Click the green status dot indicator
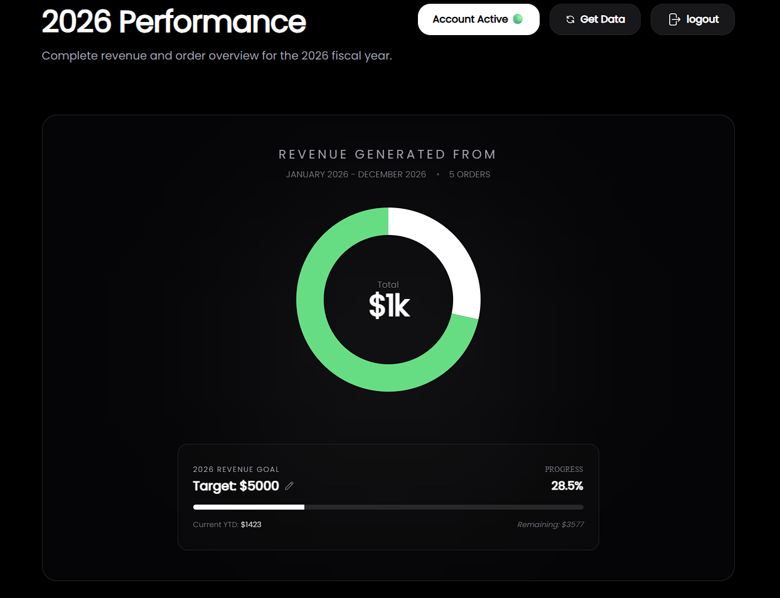This screenshot has width=780, height=598. [518, 19]
